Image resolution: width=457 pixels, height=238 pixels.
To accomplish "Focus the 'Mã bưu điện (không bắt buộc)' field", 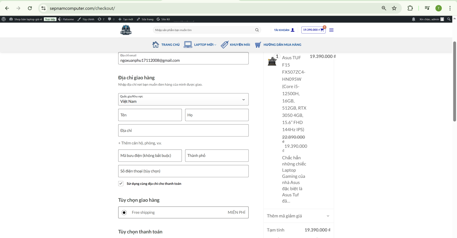I will coord(150,156).
